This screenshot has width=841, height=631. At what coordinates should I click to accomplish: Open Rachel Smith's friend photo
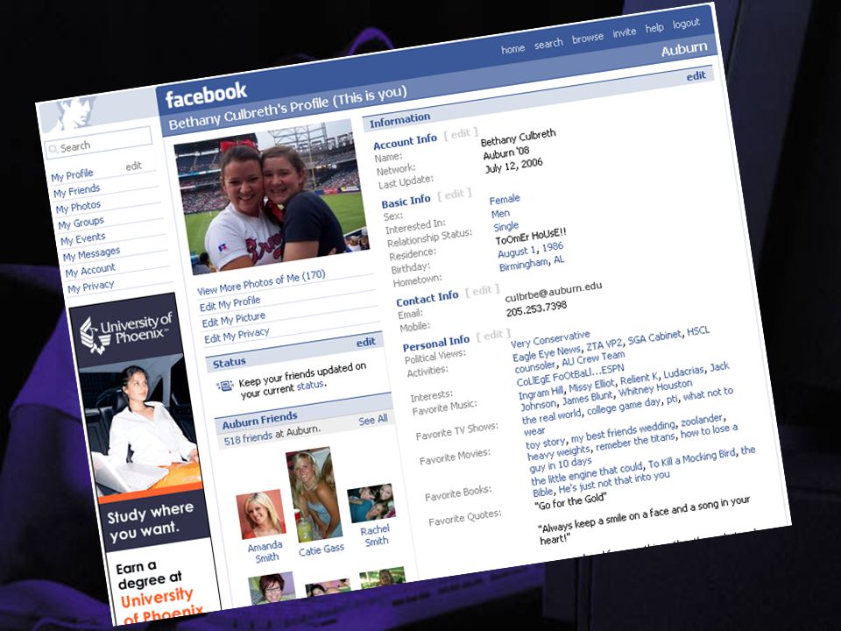371,503
